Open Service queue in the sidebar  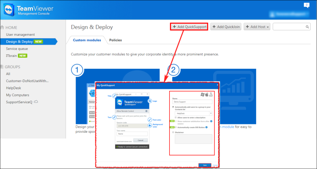(17, 48)
